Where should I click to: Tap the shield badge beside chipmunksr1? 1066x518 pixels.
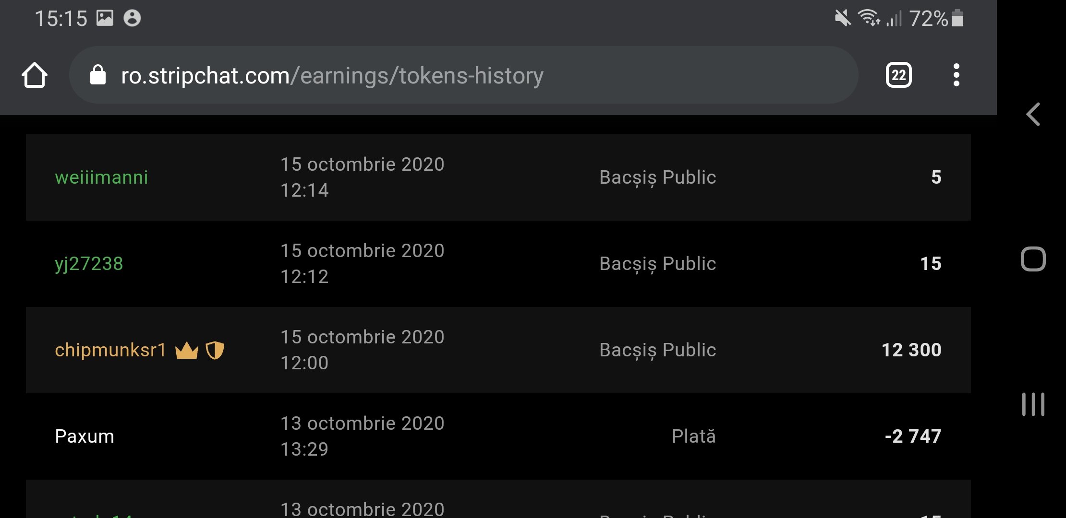click(215, 351)
